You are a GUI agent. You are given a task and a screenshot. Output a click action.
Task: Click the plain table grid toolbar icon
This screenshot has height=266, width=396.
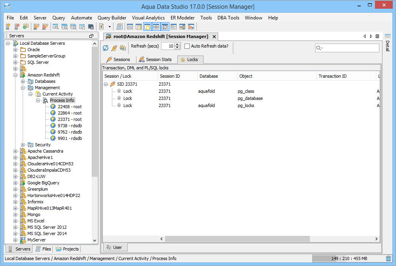[130, 27]
